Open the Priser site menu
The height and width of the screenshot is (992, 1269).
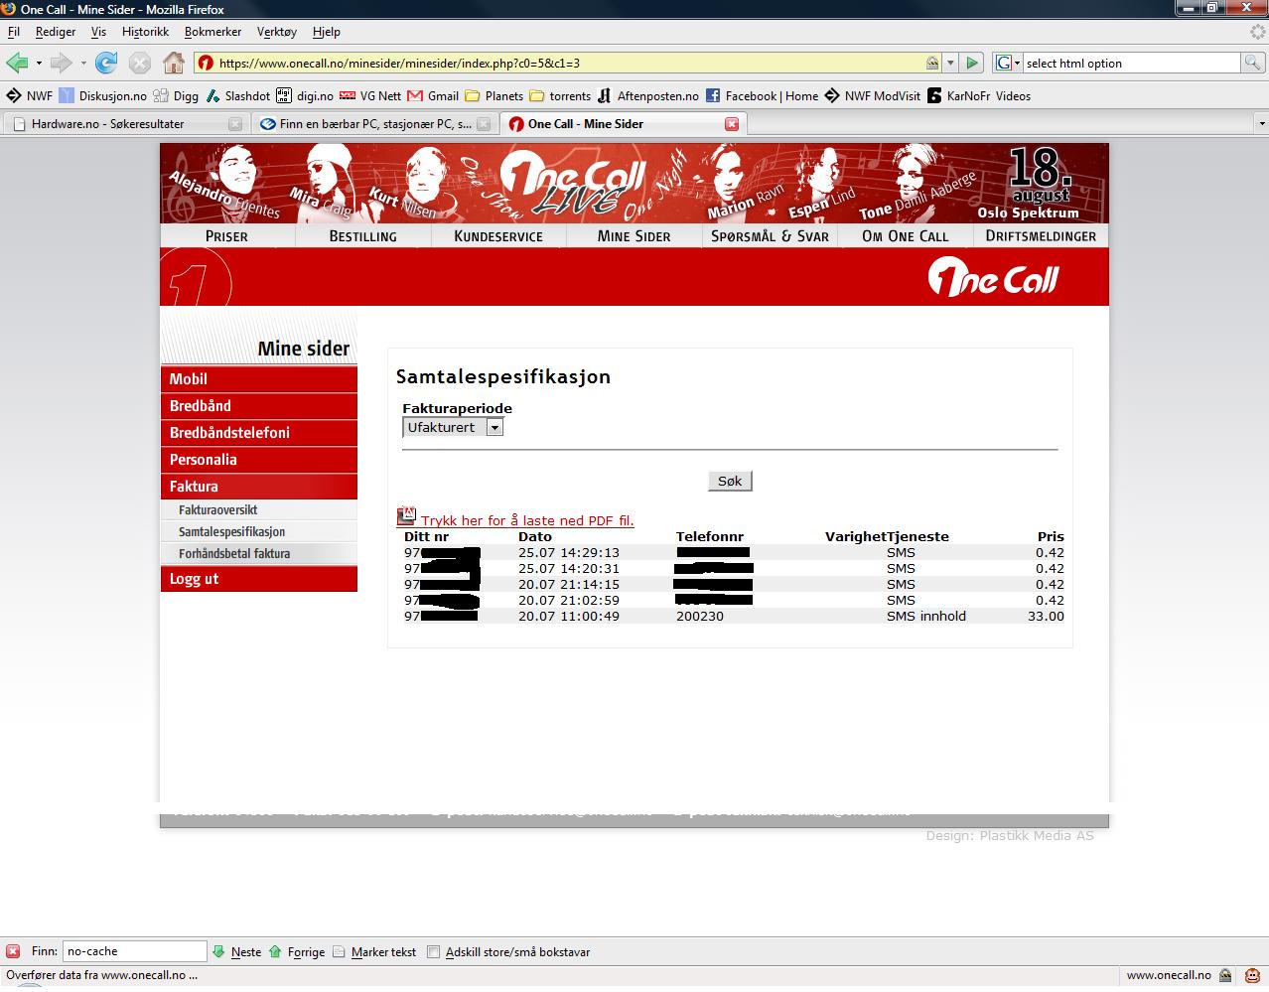(x=226, y=236)
